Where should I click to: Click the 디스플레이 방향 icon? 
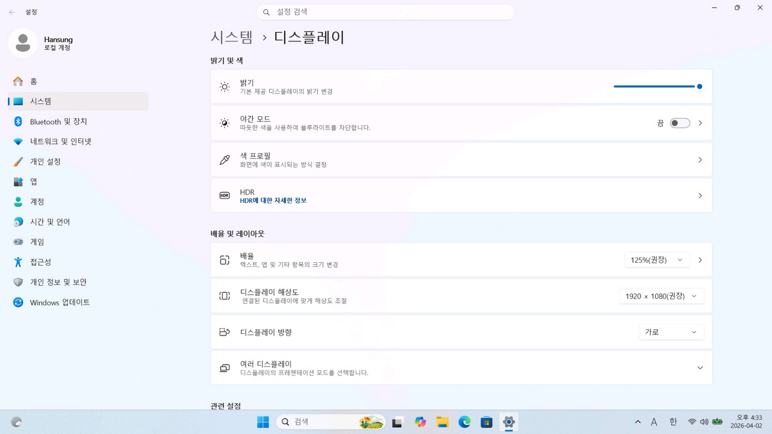tap(225, 332)
